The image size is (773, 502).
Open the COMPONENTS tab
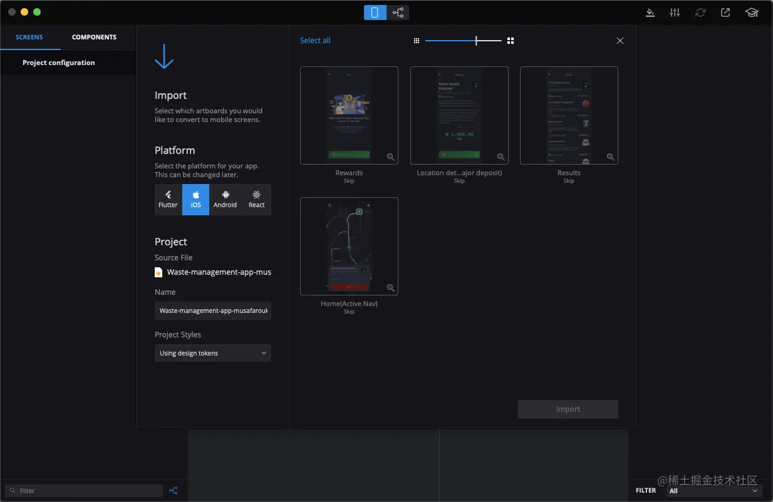(x=94, y=38)
